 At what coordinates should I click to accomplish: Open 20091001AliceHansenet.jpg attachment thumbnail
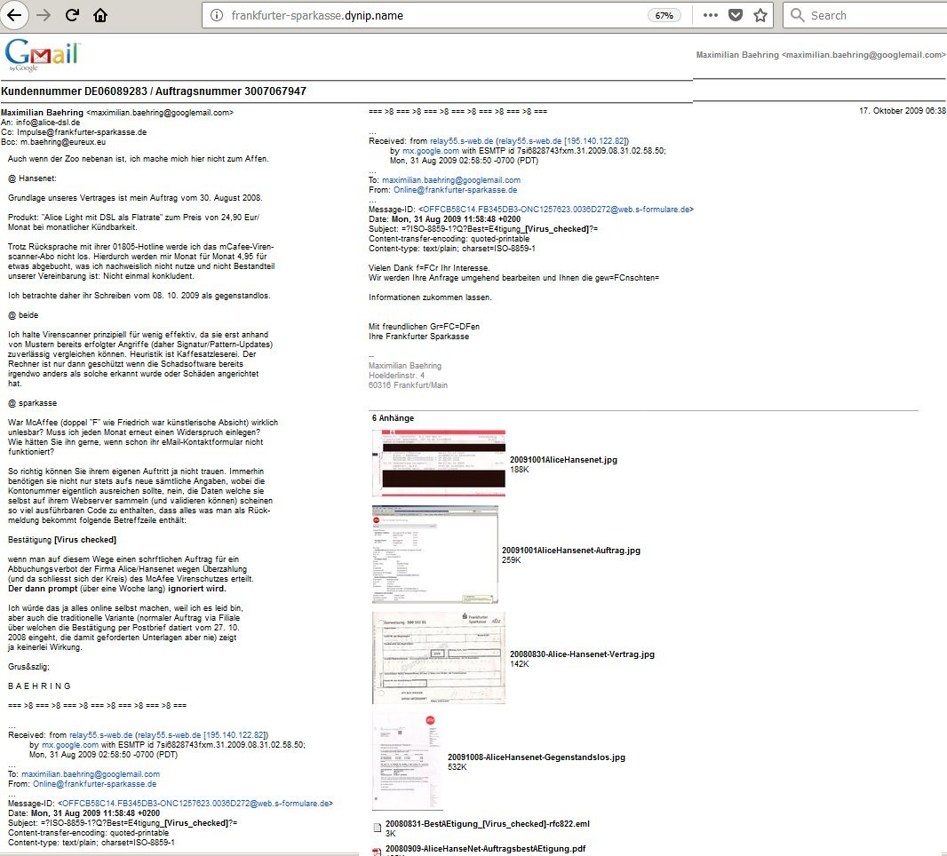point(438,463)
